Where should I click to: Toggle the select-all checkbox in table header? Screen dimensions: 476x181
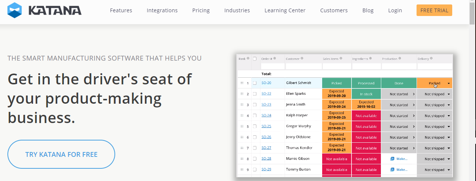tap(255, 59)
